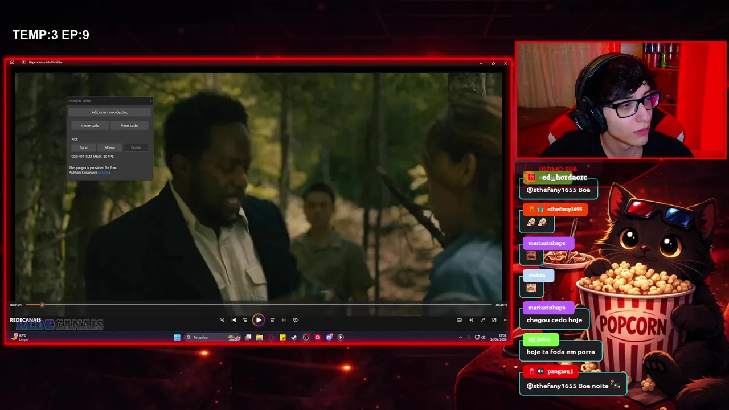Click the total duration 00:48:12 label
This screenshot has width=729, height=410.
(x=501, y=305)
